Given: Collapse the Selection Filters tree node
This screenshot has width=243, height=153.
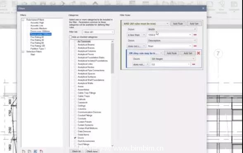Looking at the screenshot, I should (23, 51).
